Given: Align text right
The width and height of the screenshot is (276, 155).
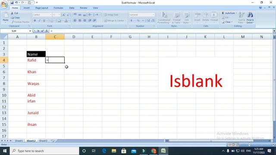Looking at the screenshot, I should pyautogui.click(x=85, y=21).
